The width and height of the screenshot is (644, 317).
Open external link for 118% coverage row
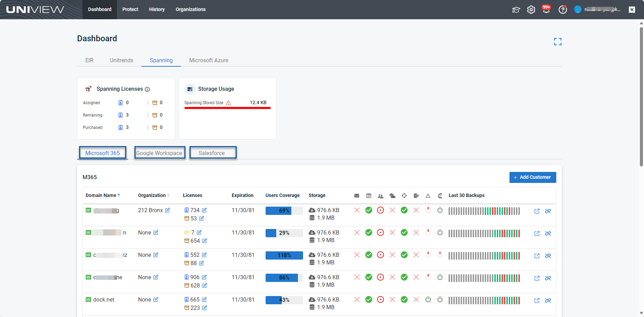coord(537,256)
